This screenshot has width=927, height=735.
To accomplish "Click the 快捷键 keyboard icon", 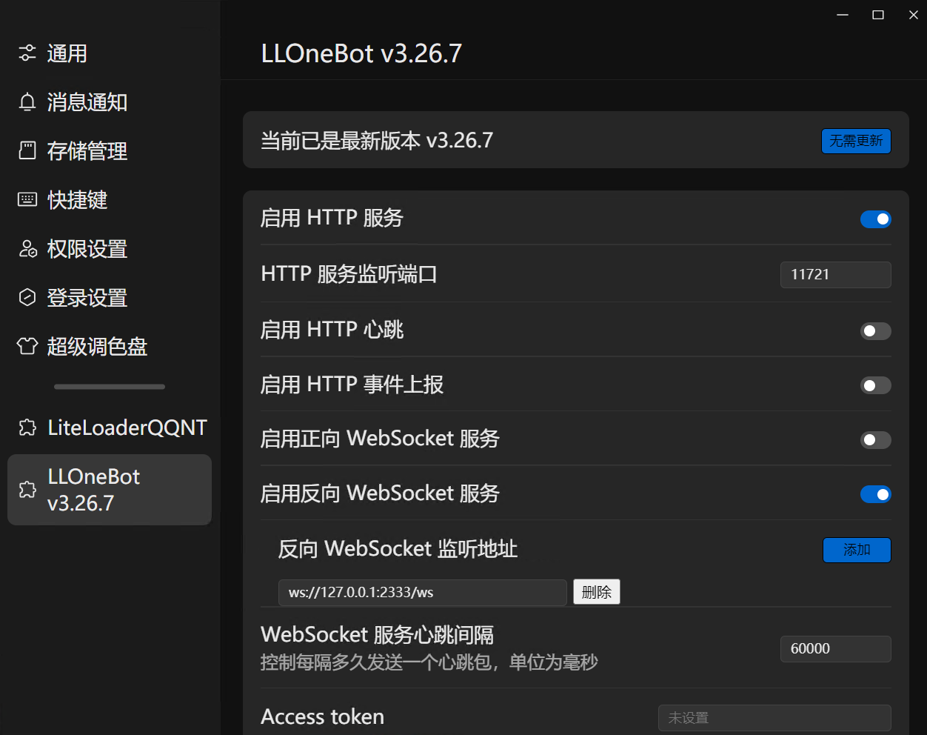I will pos(27,200).
